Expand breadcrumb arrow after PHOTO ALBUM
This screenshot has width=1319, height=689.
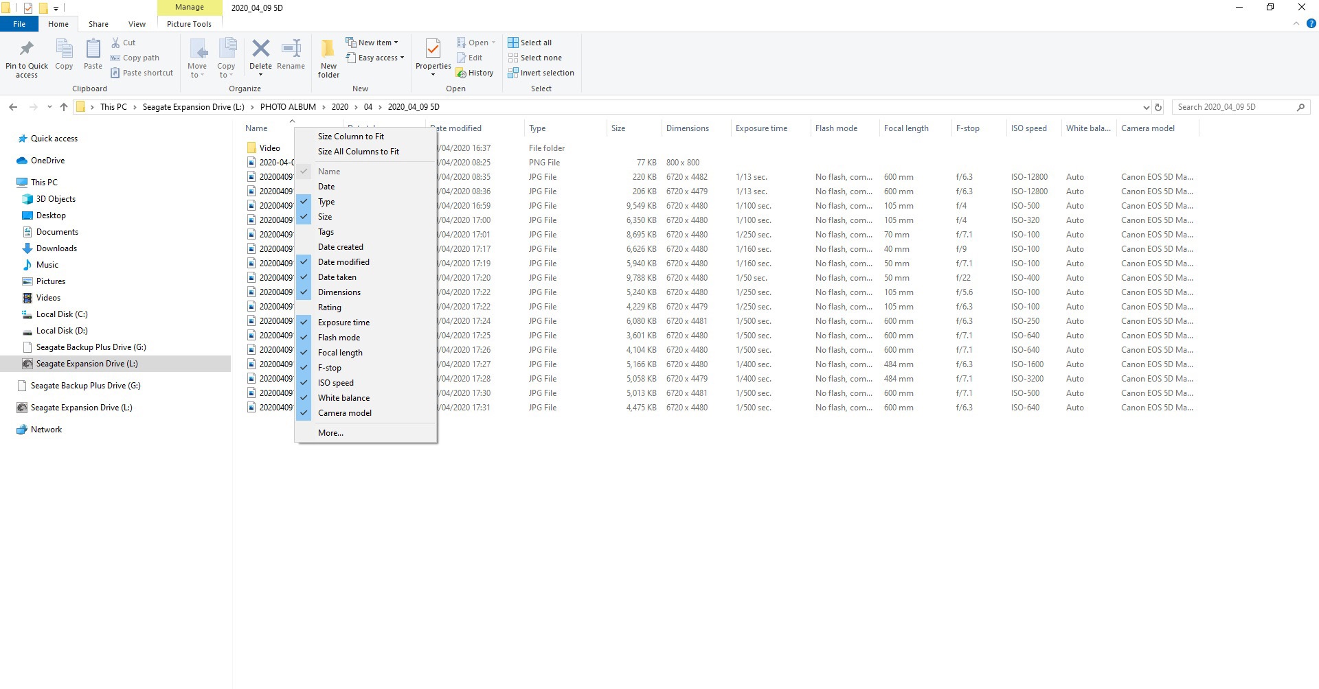point(324,107)
